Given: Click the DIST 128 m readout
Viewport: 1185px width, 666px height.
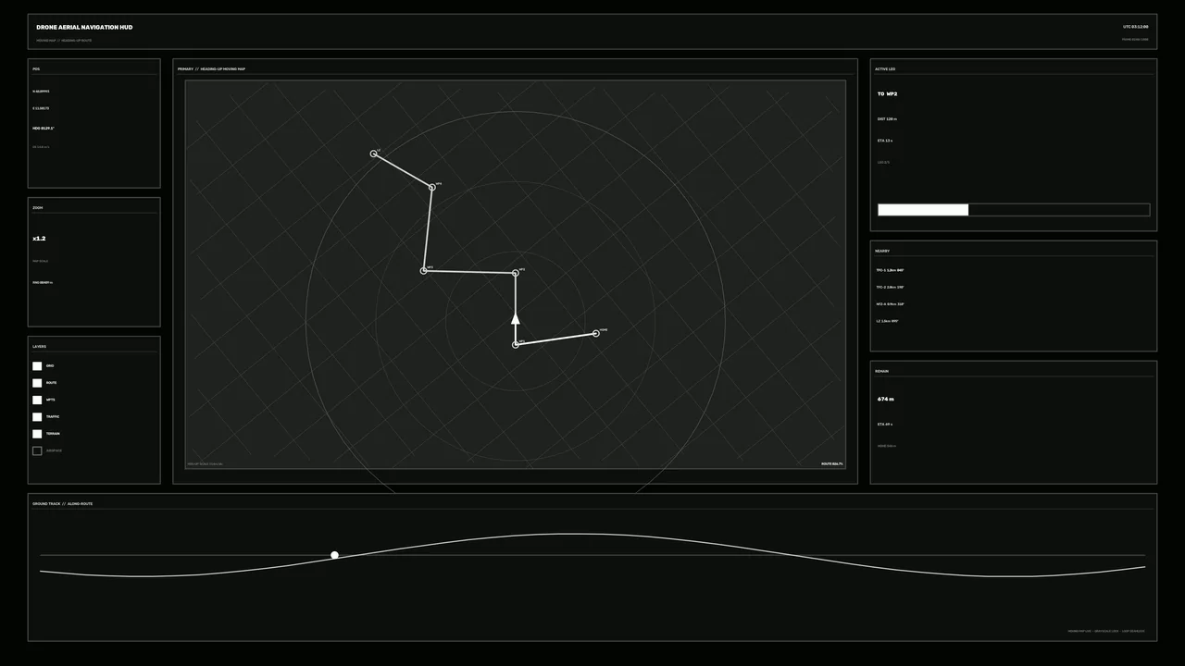Looking at the screenshot, I should click(x=887, y=118).
